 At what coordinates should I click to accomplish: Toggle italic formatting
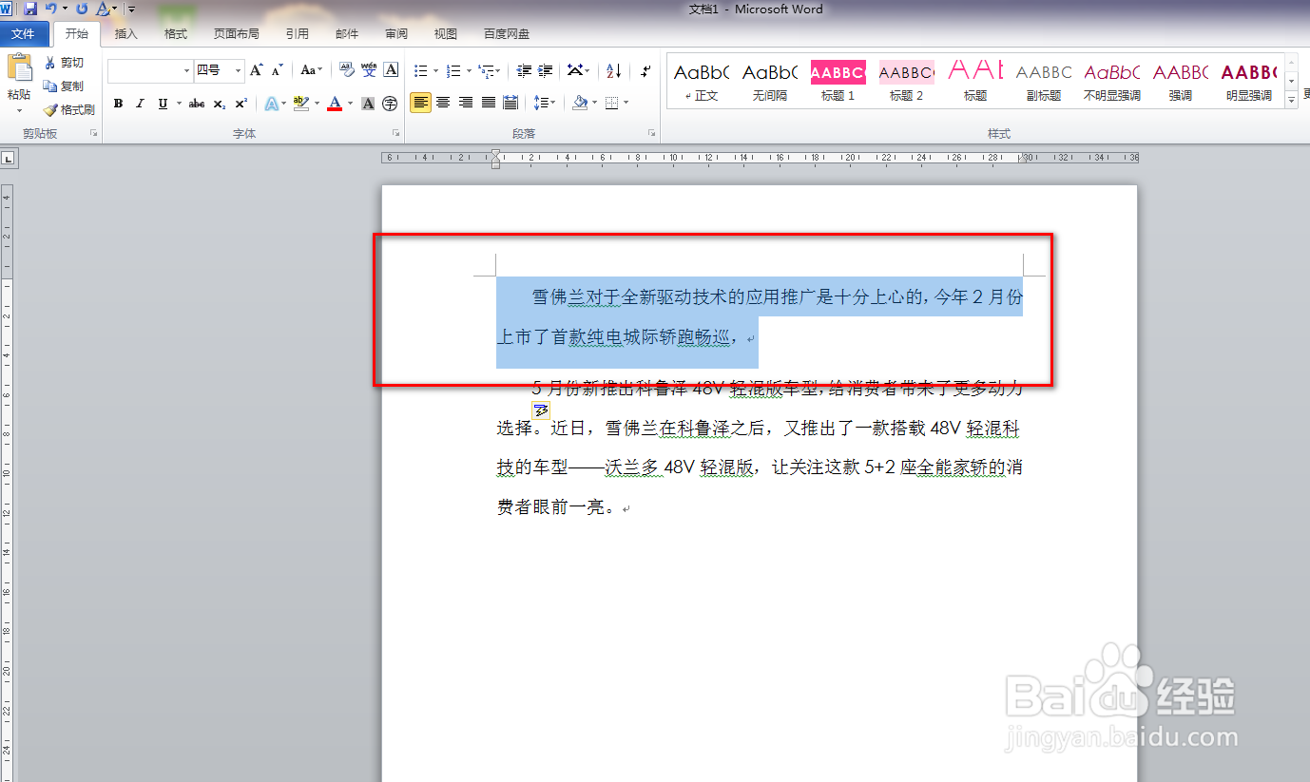pyautogui.click(x=140, y=104)
